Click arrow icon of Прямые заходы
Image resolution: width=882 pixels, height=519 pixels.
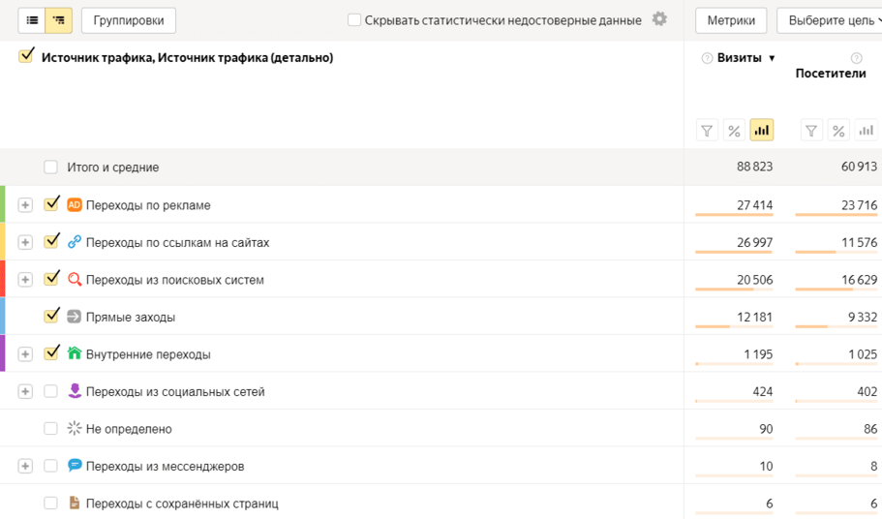coord(75,317)
